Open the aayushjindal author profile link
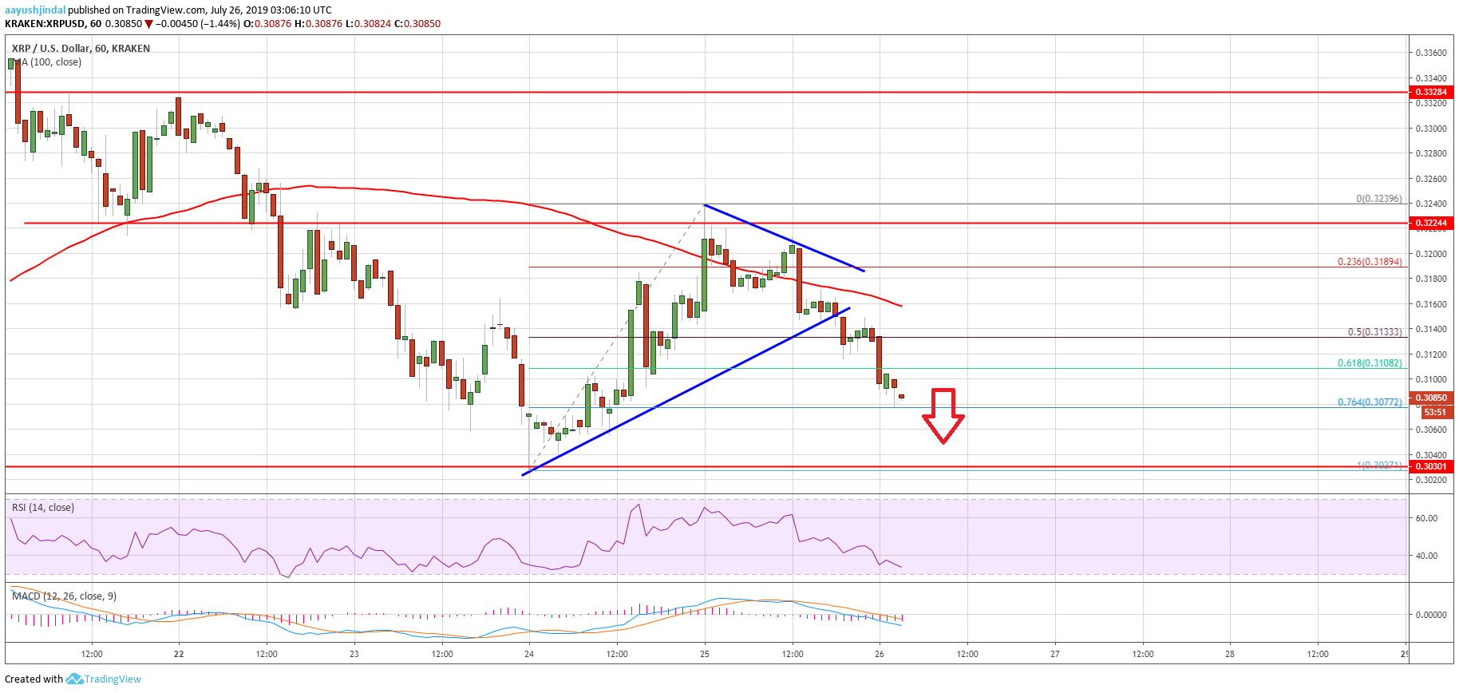Viewport: 1459px width, 693px height. (35, 10)
